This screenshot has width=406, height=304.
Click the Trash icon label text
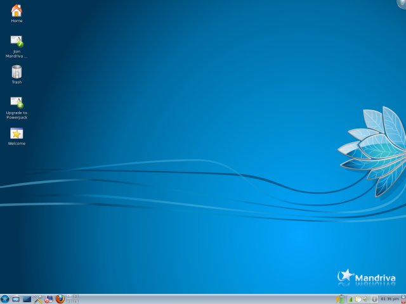point(16,82)
